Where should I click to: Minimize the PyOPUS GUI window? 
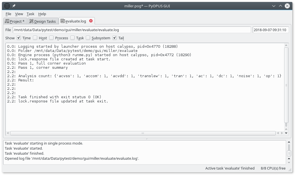(273, 6)
